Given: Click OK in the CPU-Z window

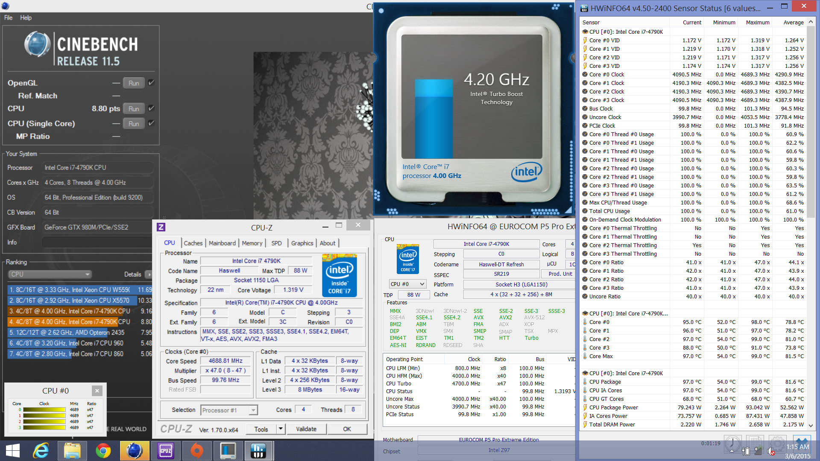Looking at the screenshot, I should [x=347, y=429].
